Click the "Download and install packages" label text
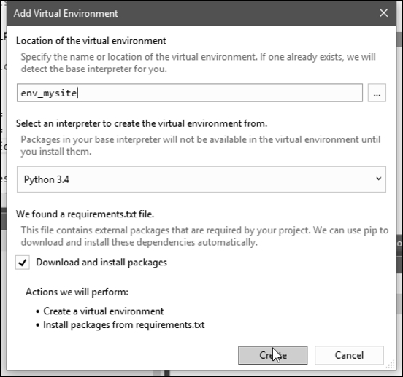Image resolution: width=403 pixels, height=377 pixels. click(101, 263)
